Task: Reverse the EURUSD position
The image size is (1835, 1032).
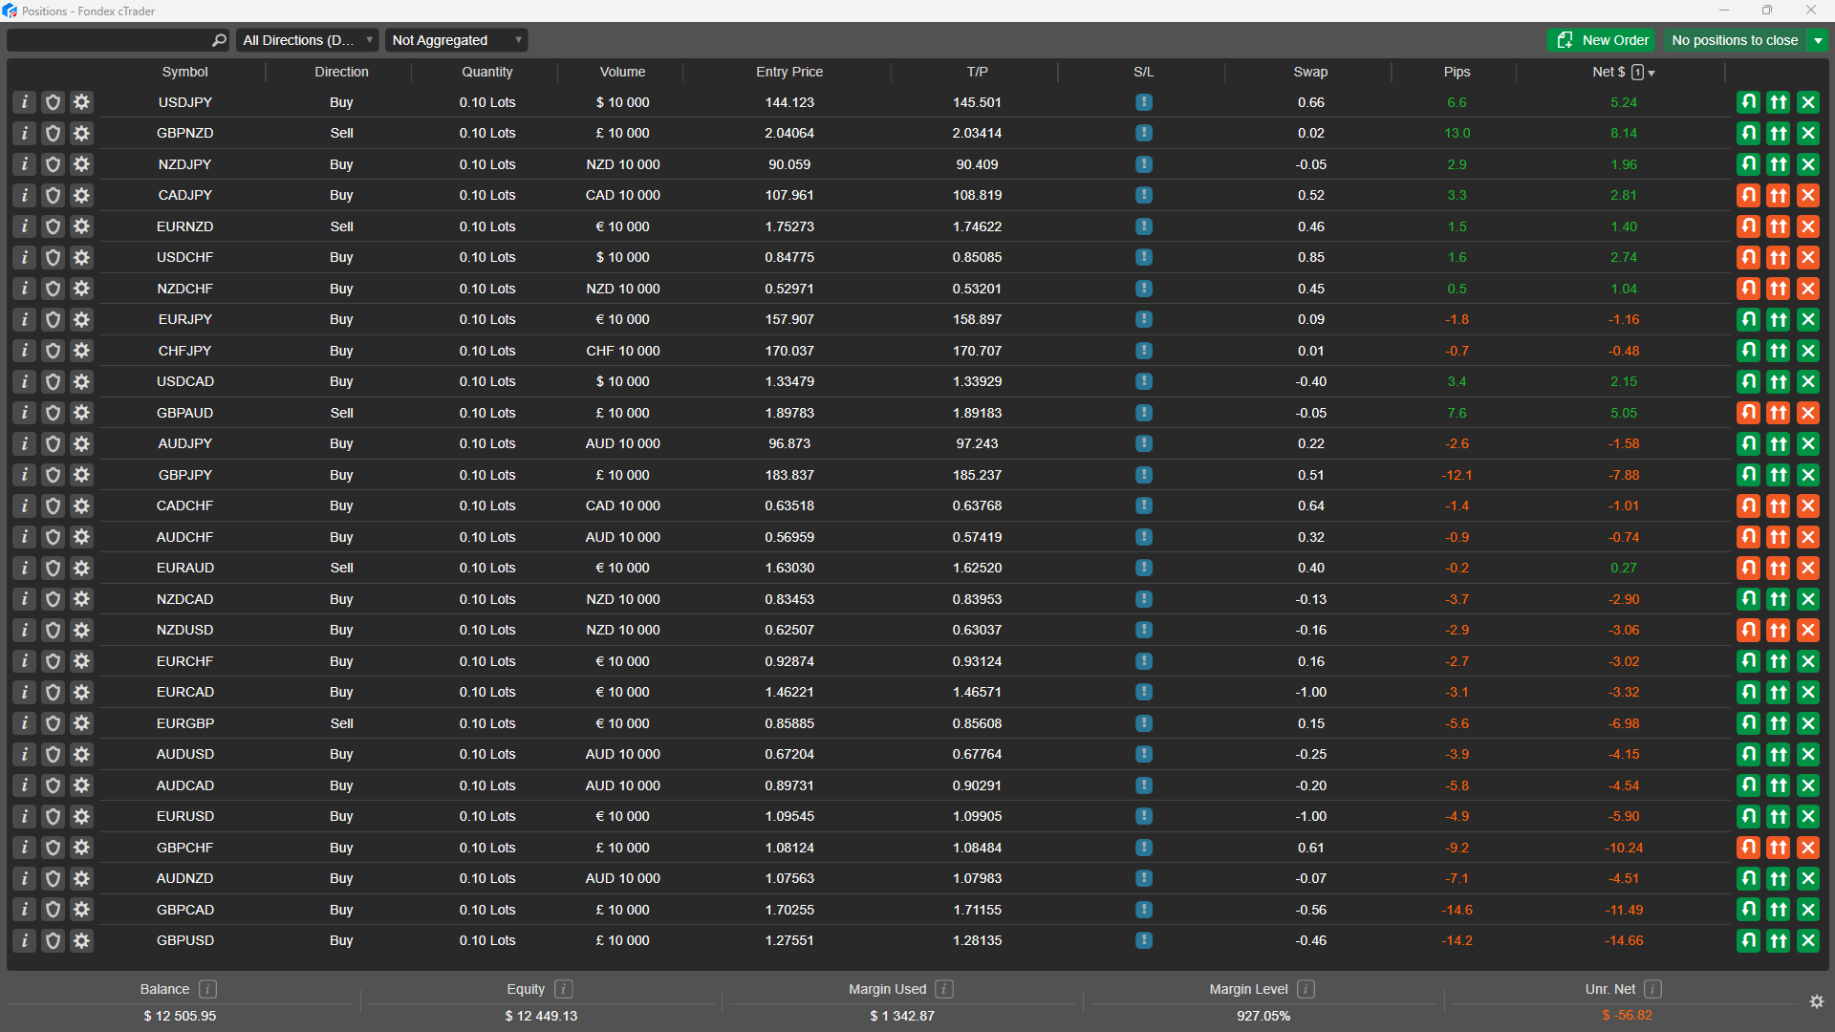Action: (x=1748, y=816)
